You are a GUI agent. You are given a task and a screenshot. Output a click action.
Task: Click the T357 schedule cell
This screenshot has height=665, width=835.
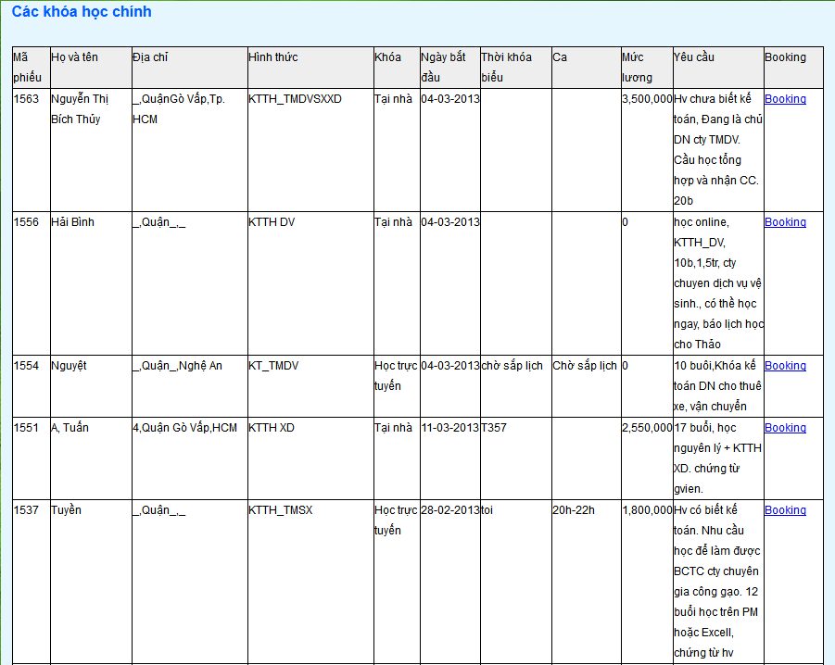pyautogui.click(x=493, y=428)
